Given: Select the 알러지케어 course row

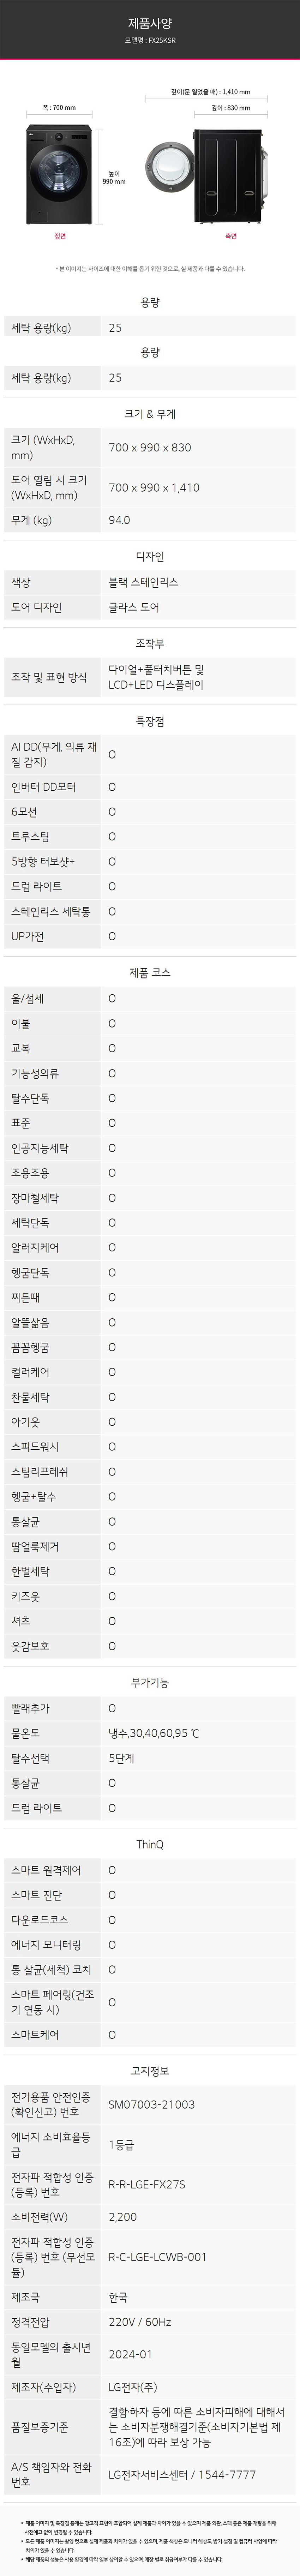Looking at the screenshot, I should point(150,1248).
